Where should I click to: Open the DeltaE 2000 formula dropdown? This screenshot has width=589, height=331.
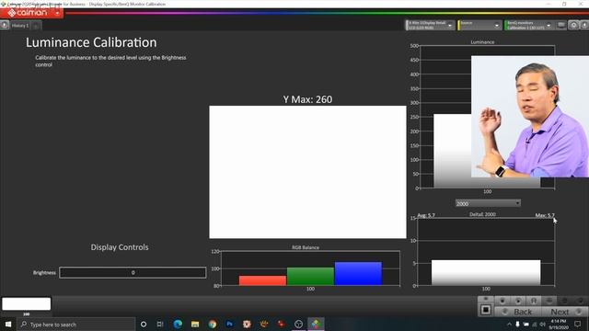(488, 203)
